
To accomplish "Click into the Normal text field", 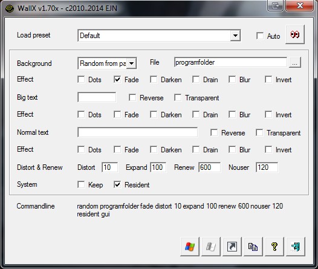I will pyautogui.click(x=137, y=132).
